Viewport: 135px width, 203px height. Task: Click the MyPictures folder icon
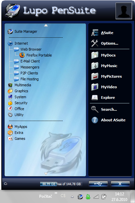95,76
